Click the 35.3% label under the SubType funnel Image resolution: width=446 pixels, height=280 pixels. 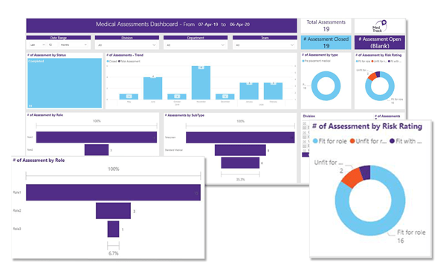click(x=240, y=180)
